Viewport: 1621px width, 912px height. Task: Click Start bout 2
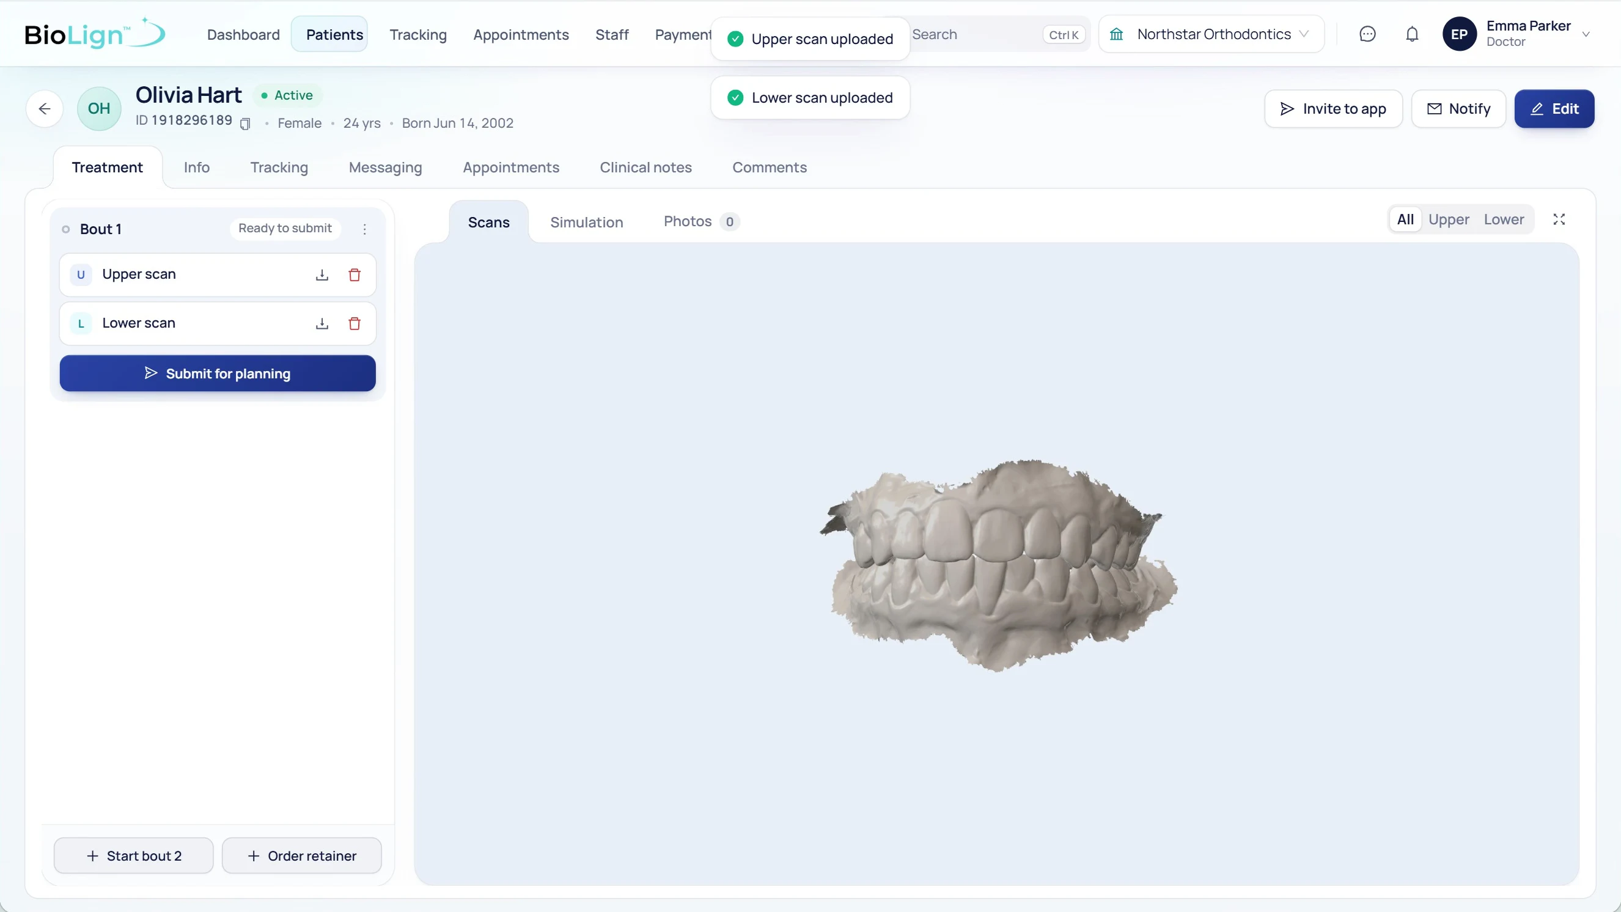tap(133, 855)
